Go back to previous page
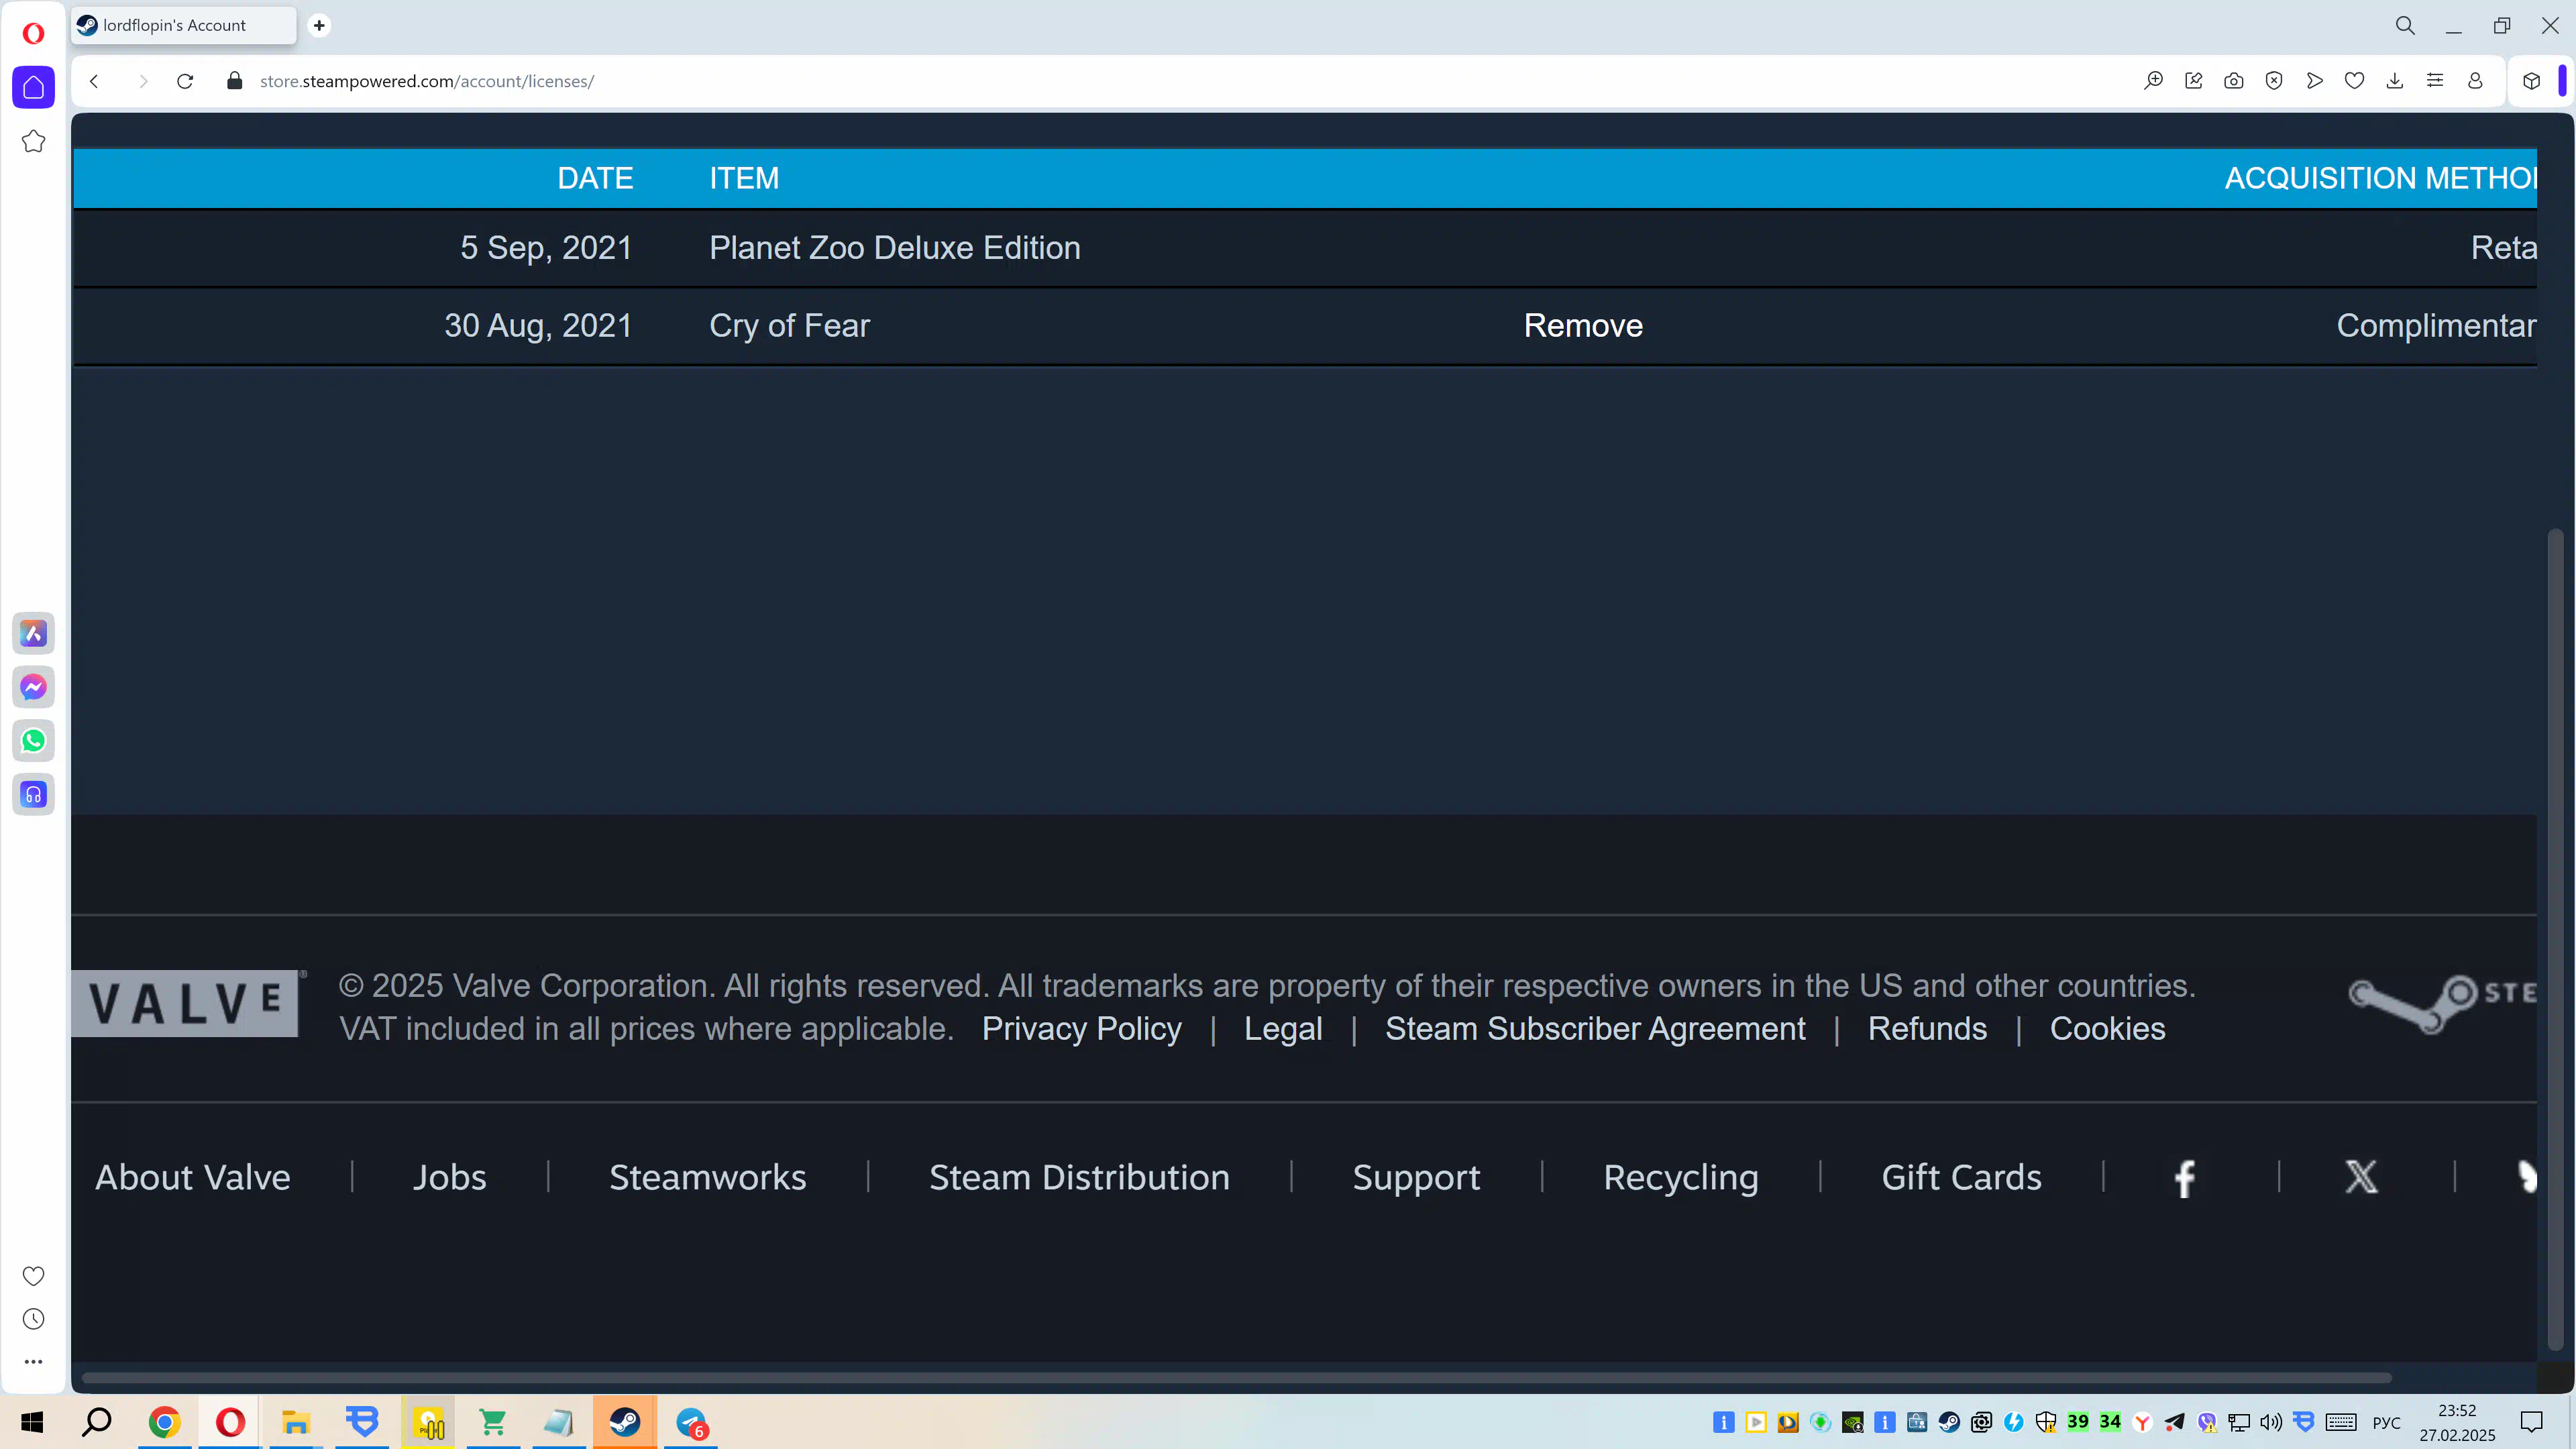The width and height of the screenshot is (2576, 1449). tap(94, 81)
